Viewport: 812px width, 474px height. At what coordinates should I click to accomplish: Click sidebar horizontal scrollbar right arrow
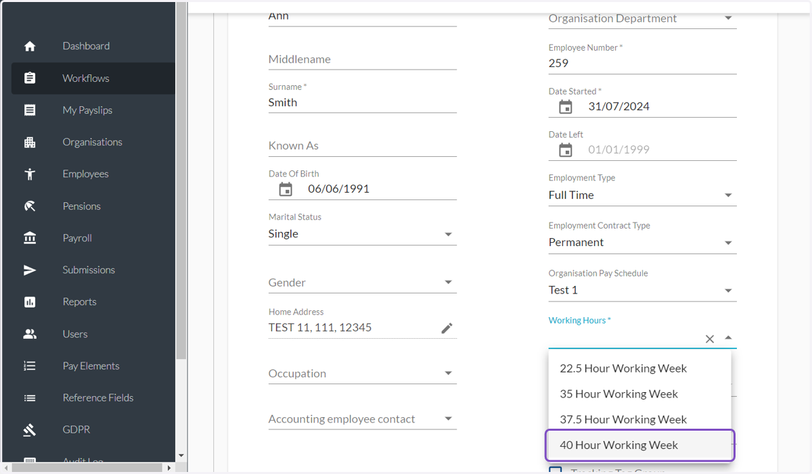tap(168, 467)
